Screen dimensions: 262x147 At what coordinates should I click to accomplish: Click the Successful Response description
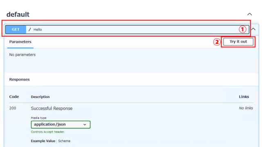tap(52, 108)
